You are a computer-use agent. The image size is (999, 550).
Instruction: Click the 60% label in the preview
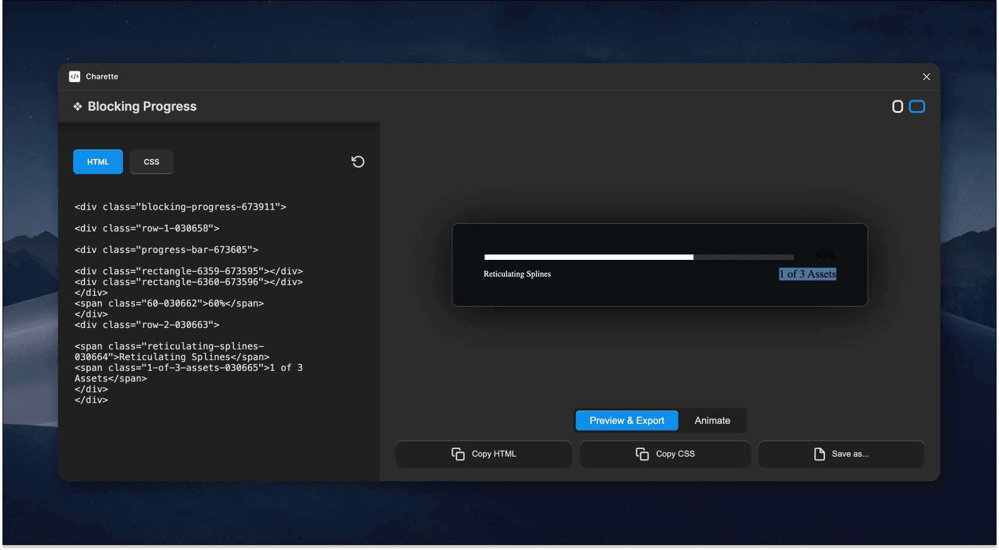click(x=824, y=256)
